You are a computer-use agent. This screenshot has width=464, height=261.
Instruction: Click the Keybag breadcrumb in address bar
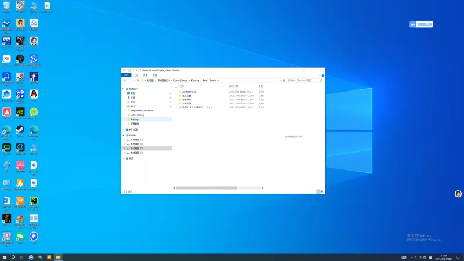coord(196,80)
